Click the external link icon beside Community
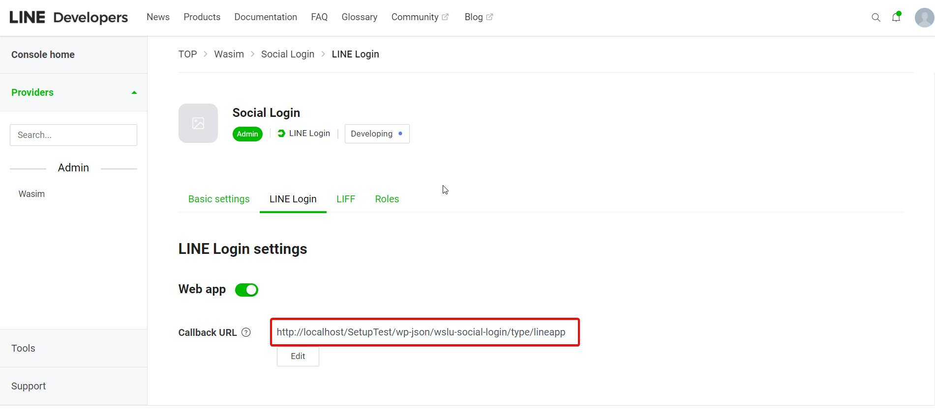Viewport: 935px width, 413px height. [x=445, y=17]
